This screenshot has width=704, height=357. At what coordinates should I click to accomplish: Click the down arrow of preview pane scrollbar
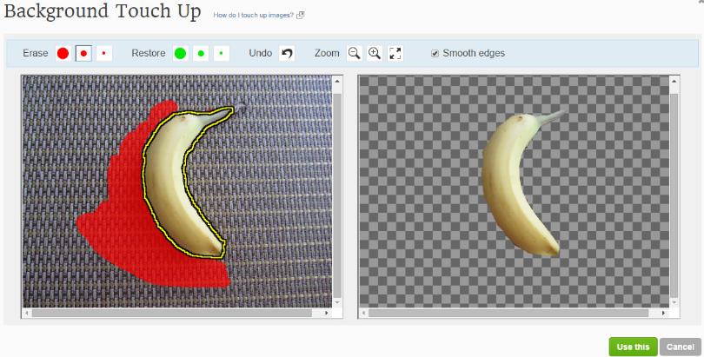tap(674, 303)
